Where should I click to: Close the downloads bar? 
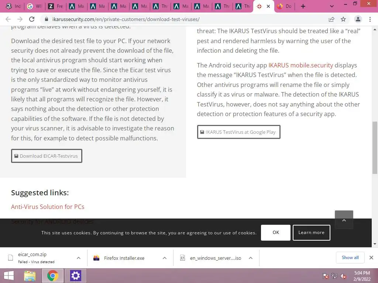click(371, 258)
